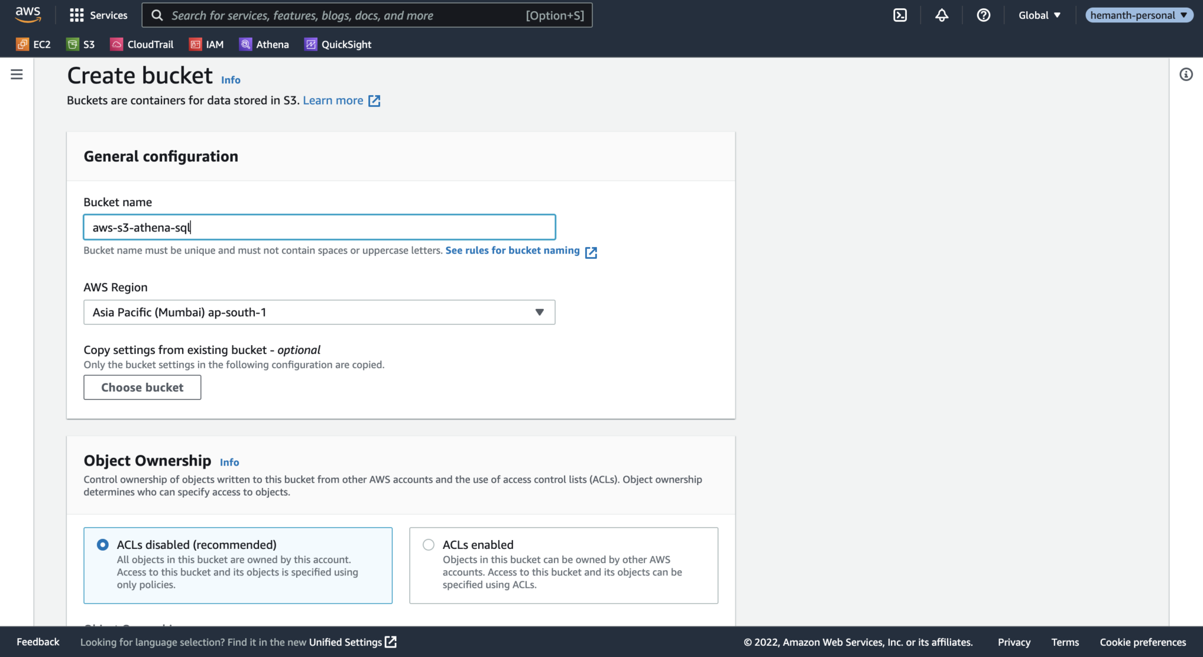Viewport: 1203px width, 657px height.
Task: Open the notifications bell
Action: tap(942, 15)
